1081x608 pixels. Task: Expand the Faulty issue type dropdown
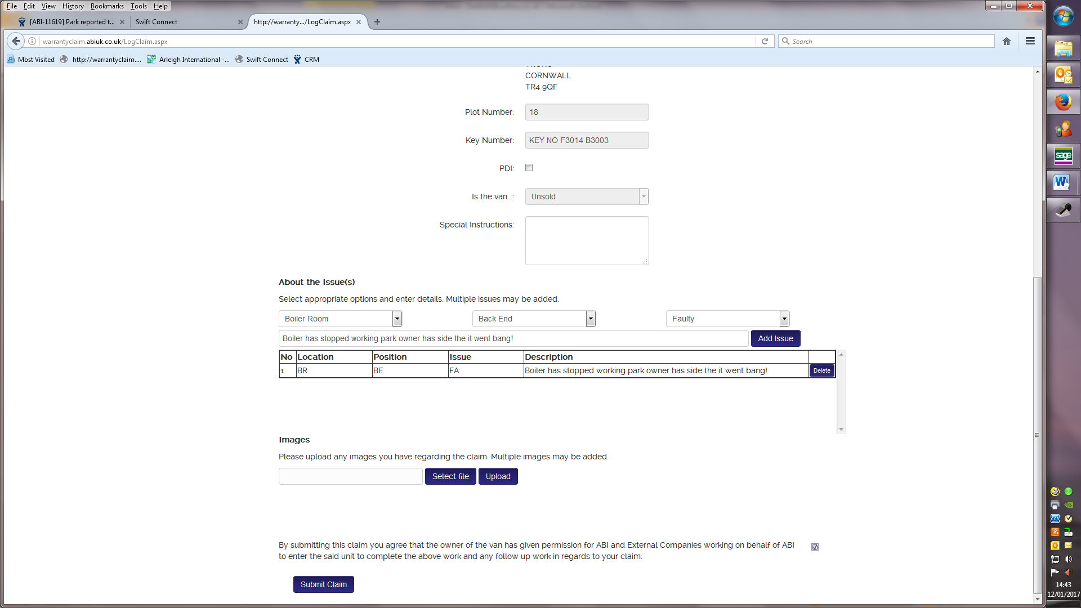point(784,319)
